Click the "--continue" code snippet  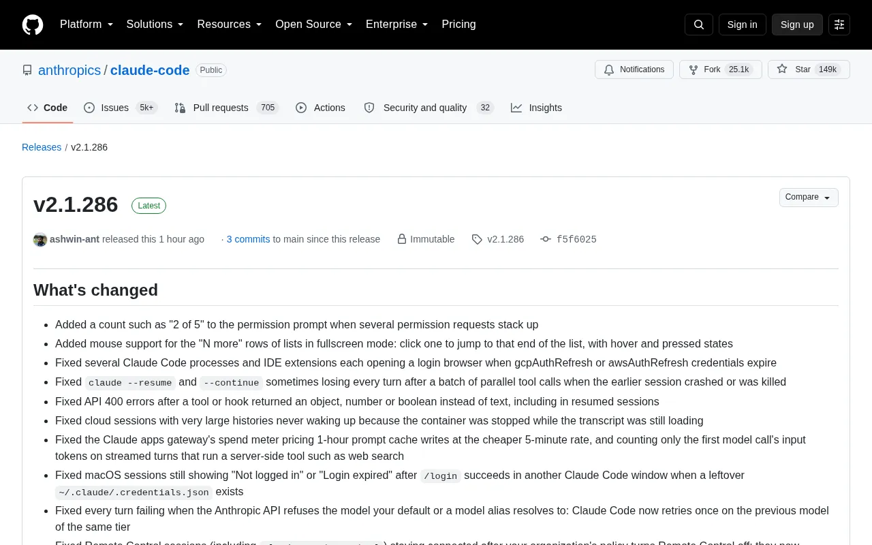coord(232,383)
